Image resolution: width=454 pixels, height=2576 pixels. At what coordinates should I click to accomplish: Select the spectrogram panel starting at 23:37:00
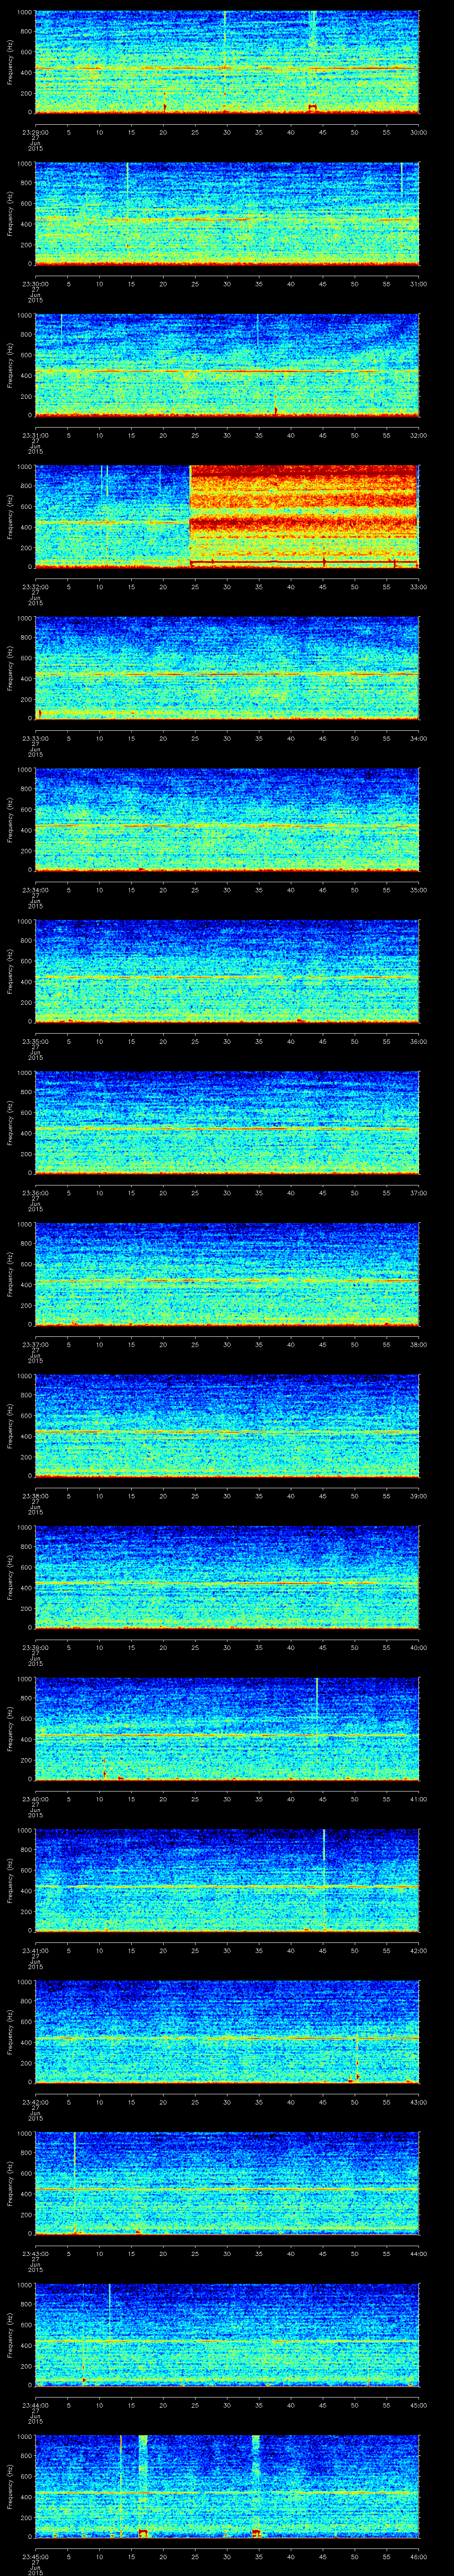[x=227, y=1274]
